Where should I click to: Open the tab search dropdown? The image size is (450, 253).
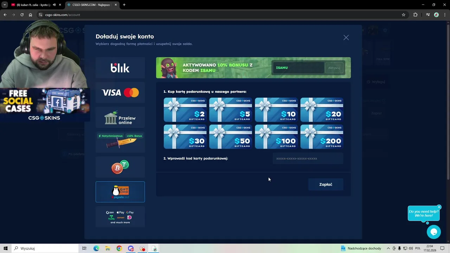(x=5, y=5)
